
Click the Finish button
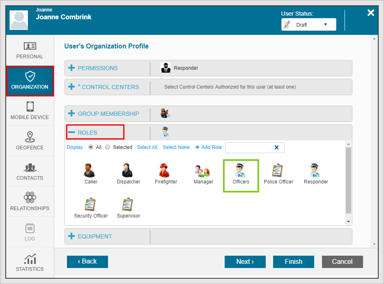tap(293, 262)
